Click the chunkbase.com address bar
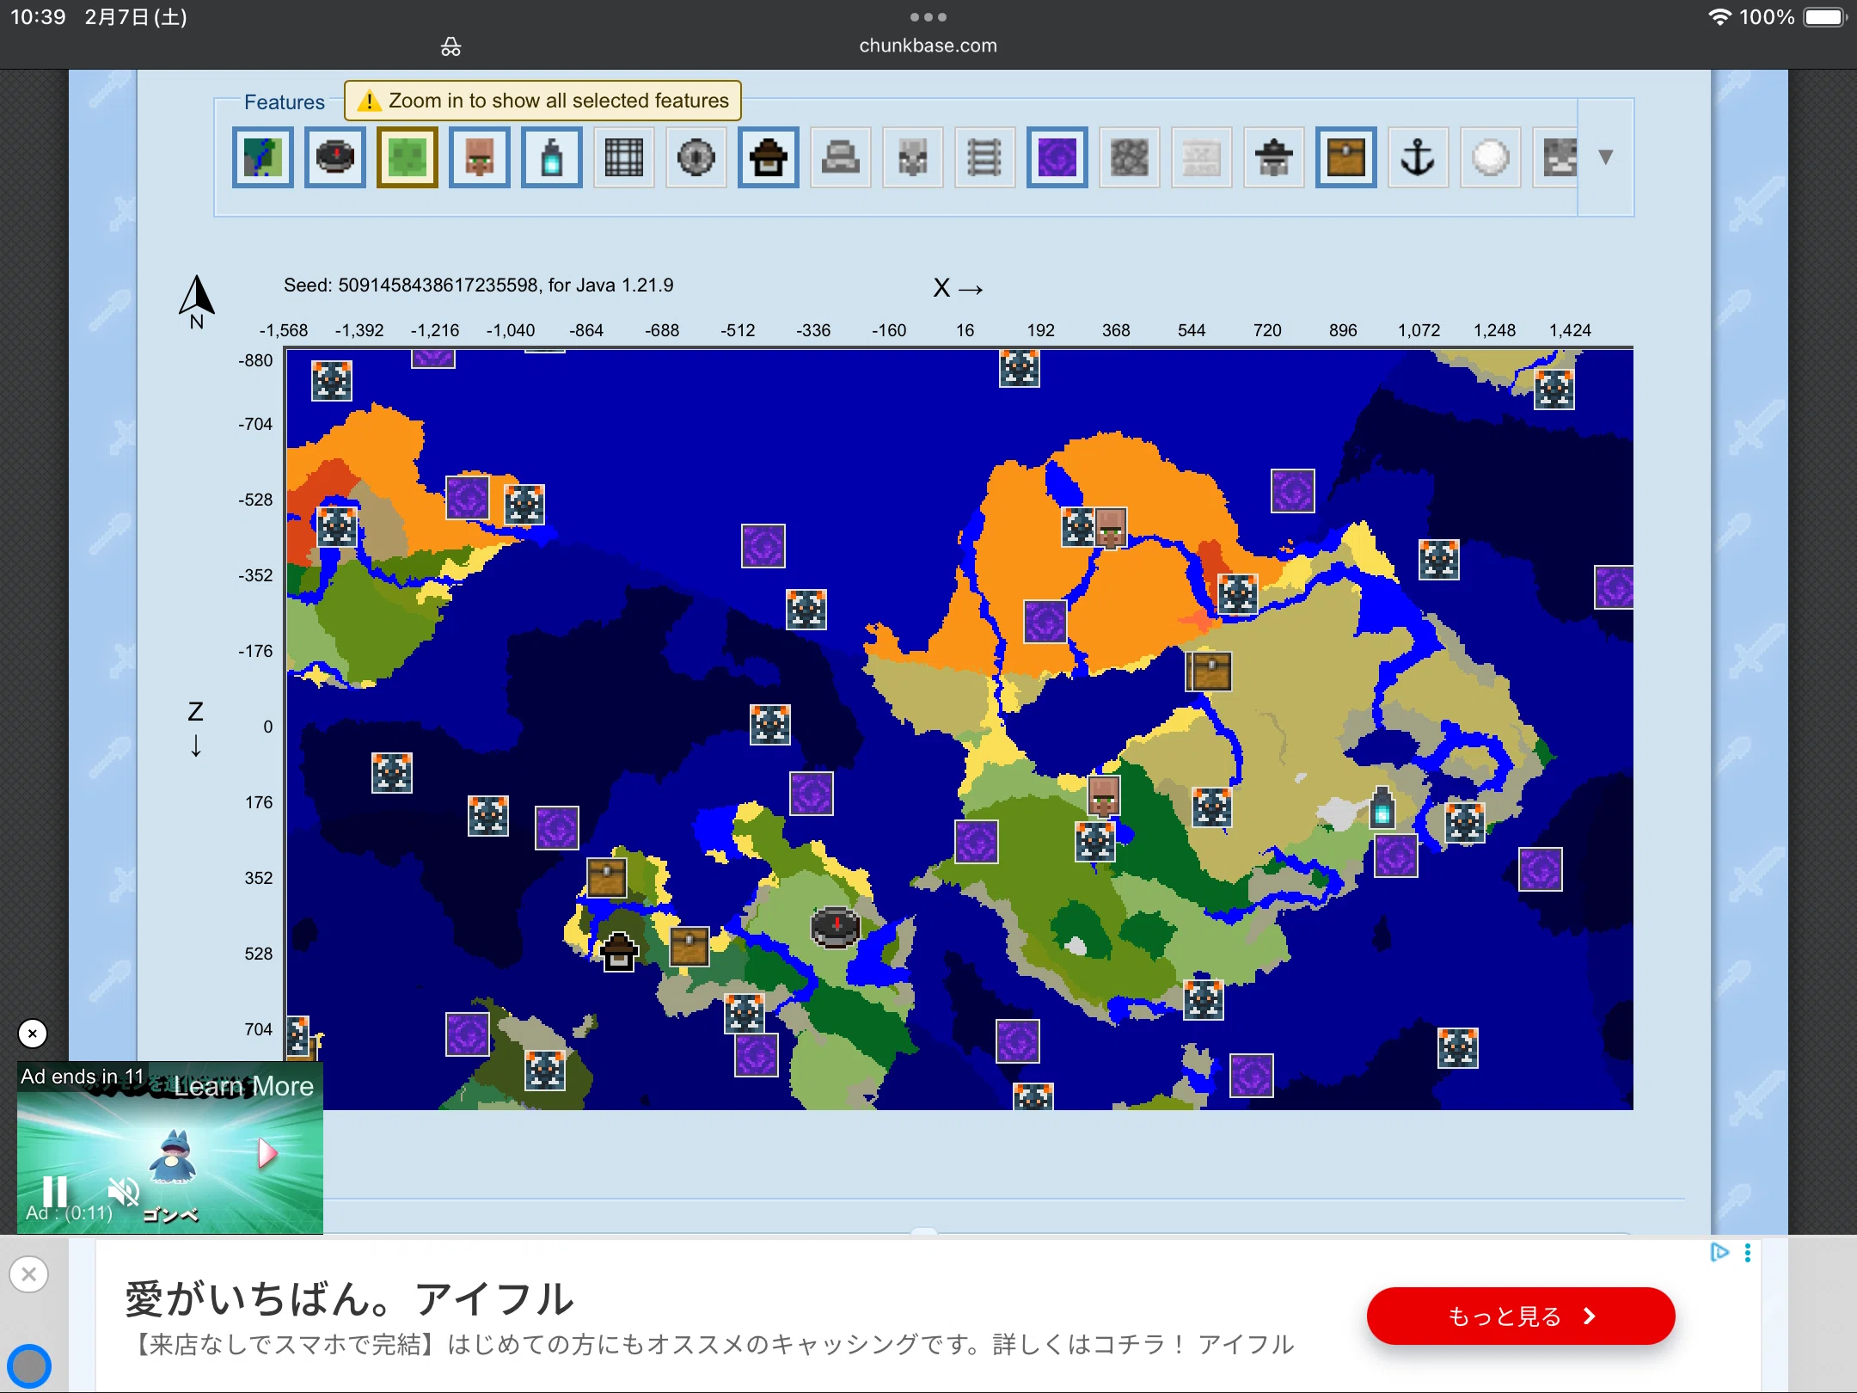The height and width of the screenshot is (1393, 1857). (929, 46)
